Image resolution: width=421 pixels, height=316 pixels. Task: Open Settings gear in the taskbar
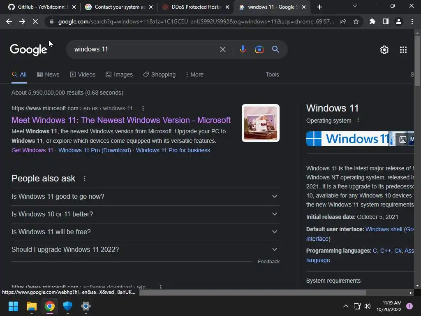(x=86, y=306)
